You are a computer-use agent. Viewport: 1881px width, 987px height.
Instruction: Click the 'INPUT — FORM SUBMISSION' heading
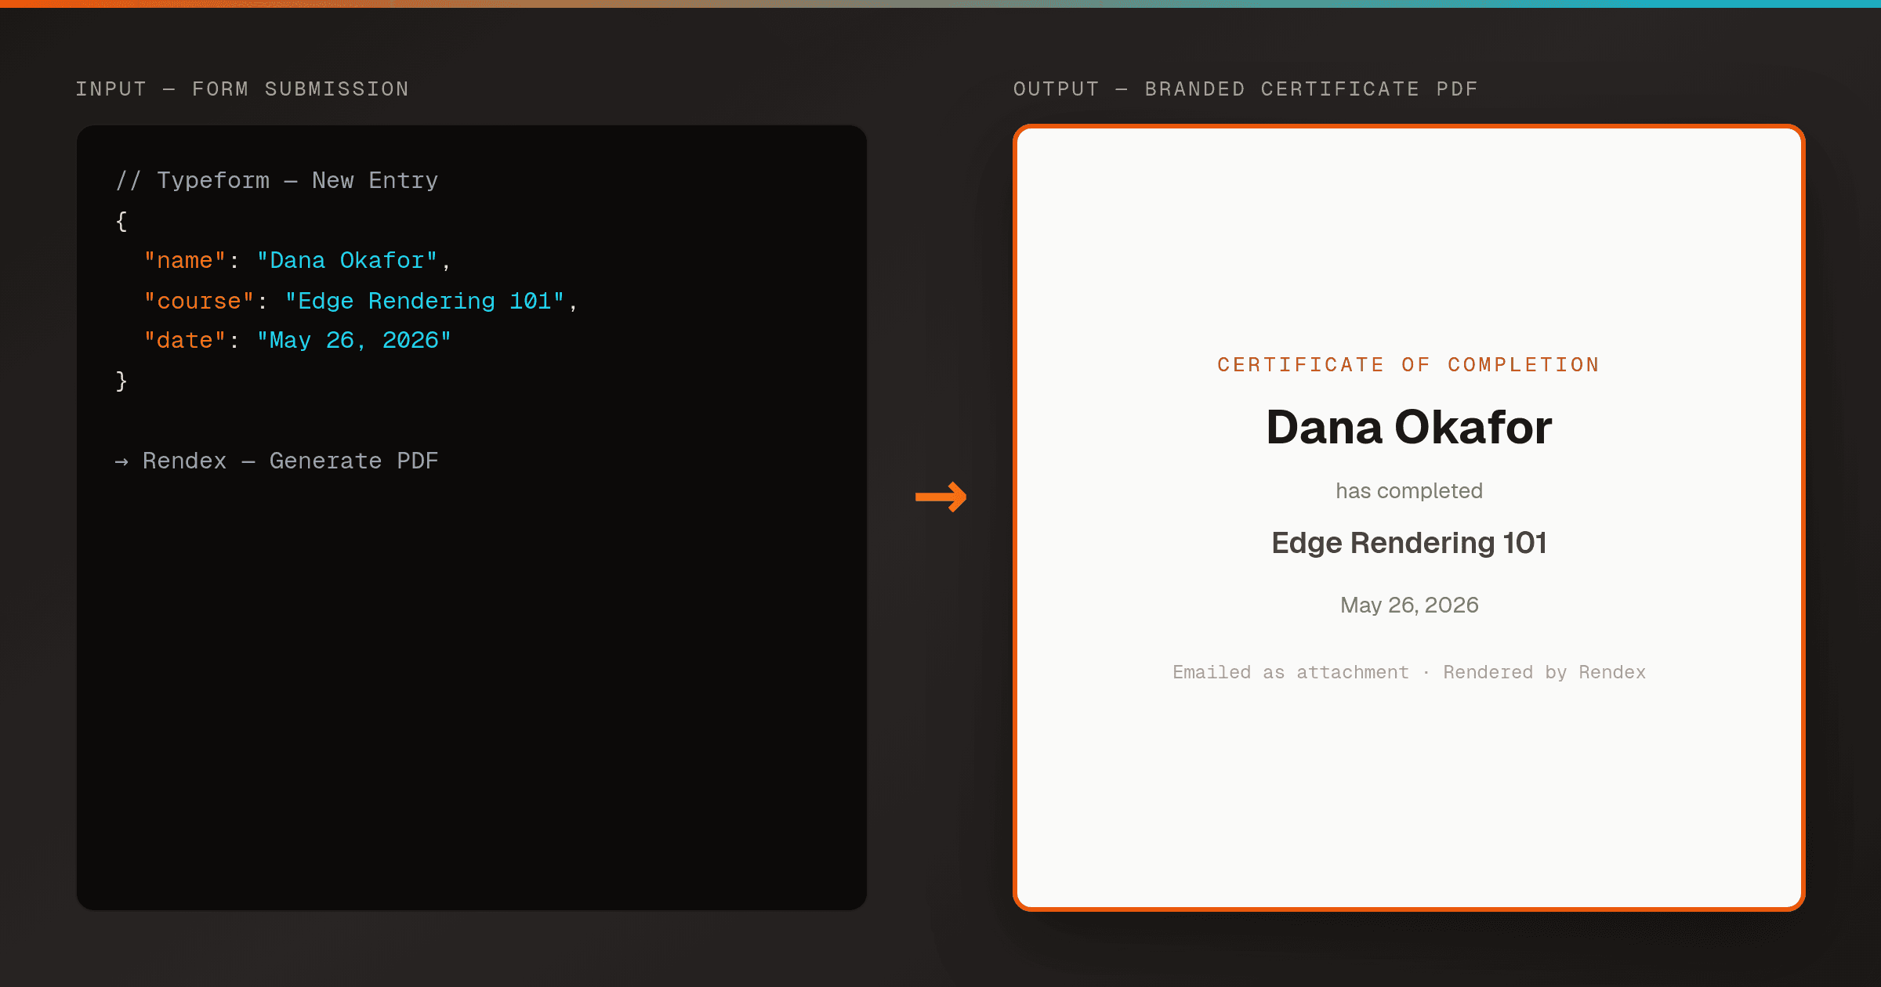tap(242, 89)
